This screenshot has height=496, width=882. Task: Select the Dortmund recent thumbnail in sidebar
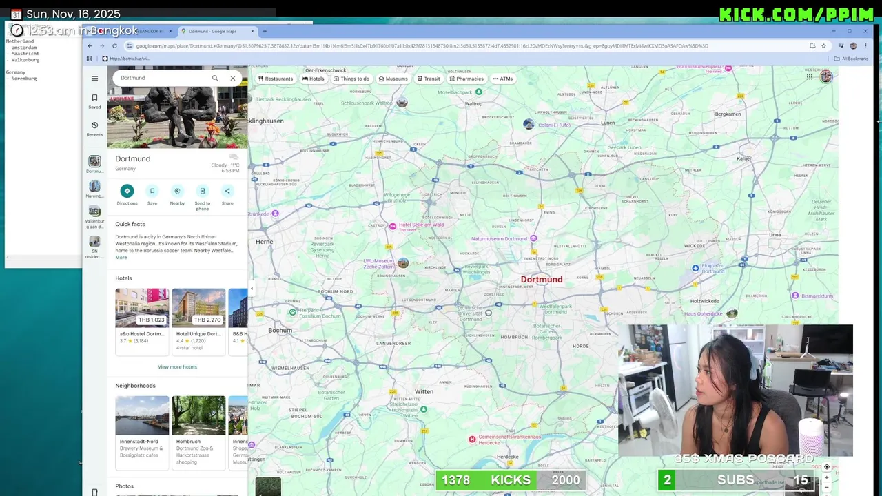pyautogui.click(x=94, y=164)
